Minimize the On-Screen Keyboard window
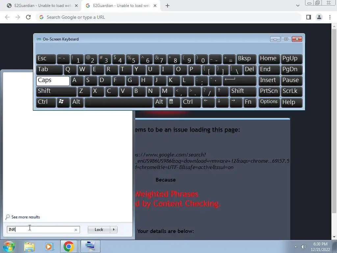This screenshot has width=337, height=253. pos(275,39)
